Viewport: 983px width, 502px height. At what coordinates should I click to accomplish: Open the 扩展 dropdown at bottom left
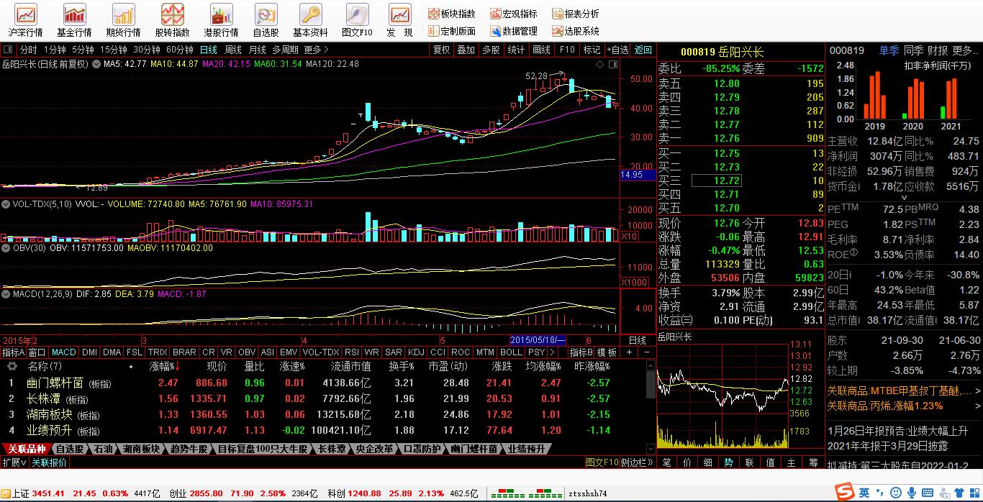14,462
